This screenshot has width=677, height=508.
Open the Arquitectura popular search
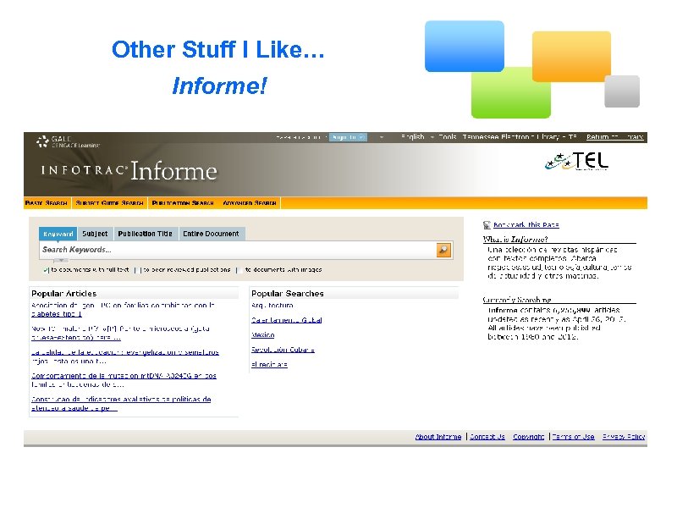[272, 306]
